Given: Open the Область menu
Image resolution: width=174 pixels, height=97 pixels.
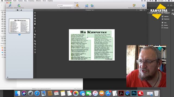Looking at the screenshot, I should click(38, 1).
